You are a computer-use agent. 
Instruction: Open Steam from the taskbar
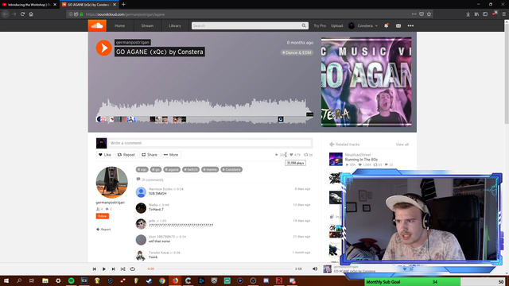tap(149, 280)
